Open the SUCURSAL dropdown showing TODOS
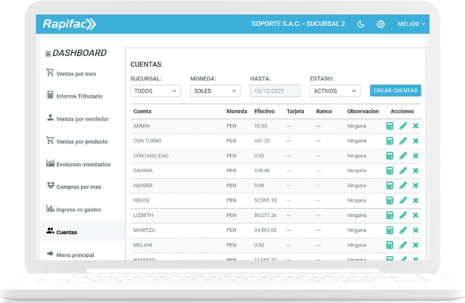This screenshot has height=303, width=465. 156,91
